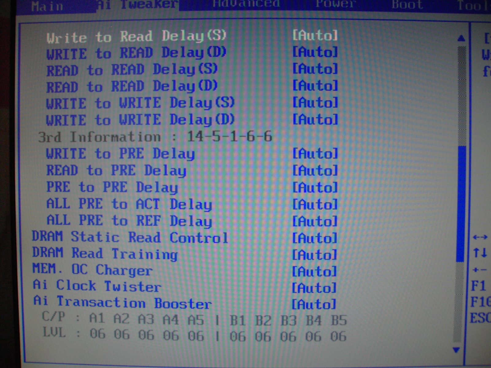
Task: Change MEM. OC Charger Auto value
Action: pyautogui.click(x=314, y=272)
